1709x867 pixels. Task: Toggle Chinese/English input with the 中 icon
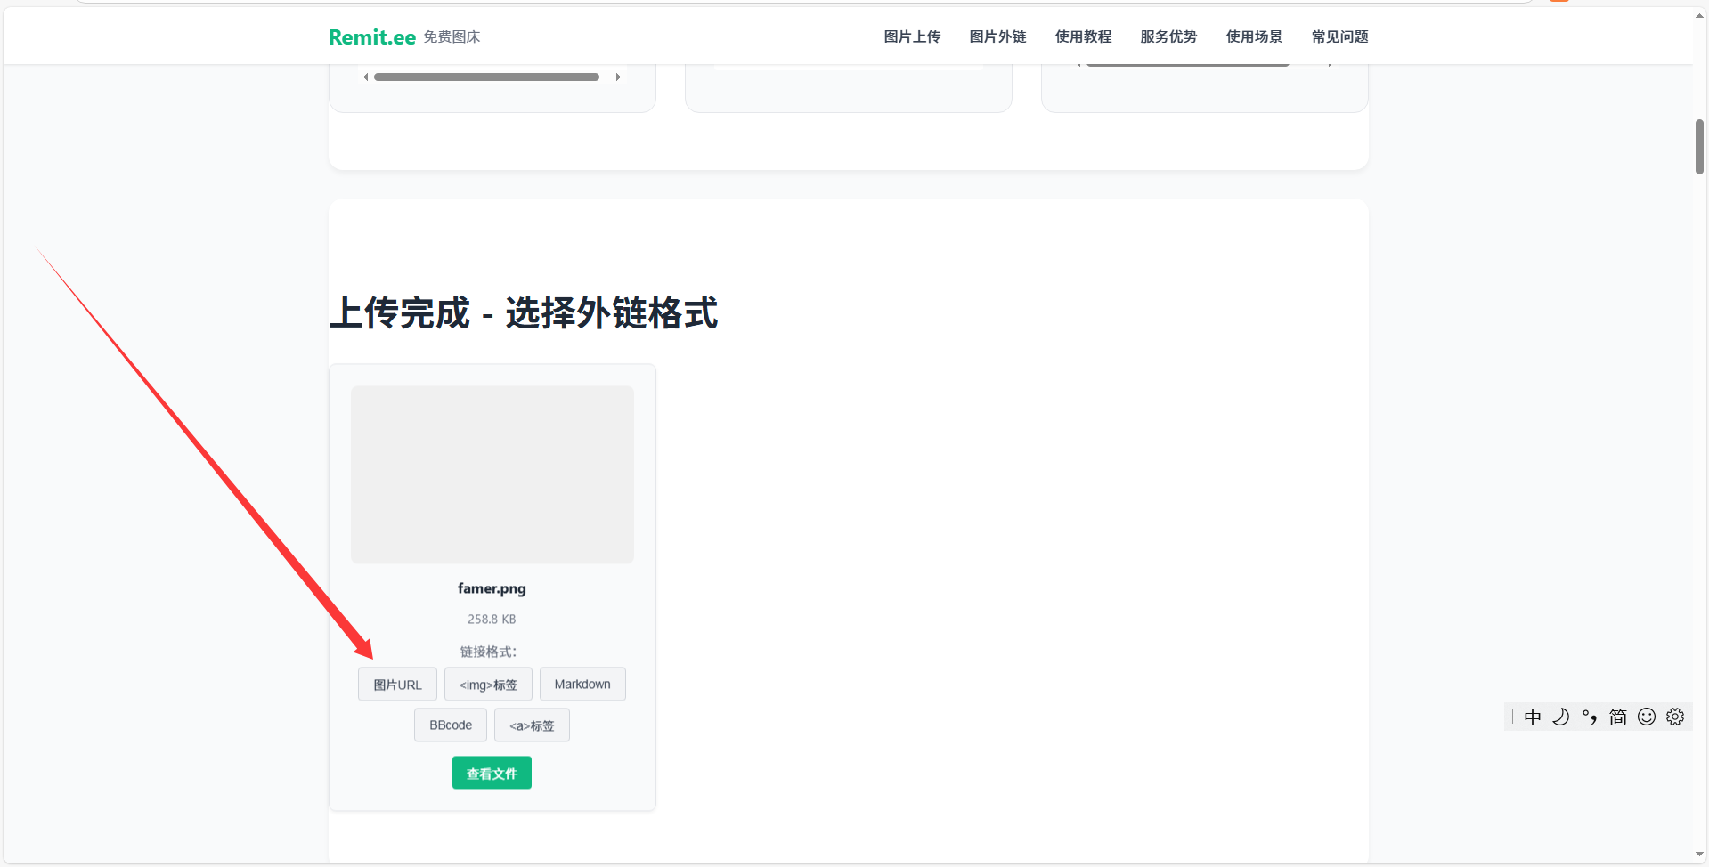pos(1533,717)
